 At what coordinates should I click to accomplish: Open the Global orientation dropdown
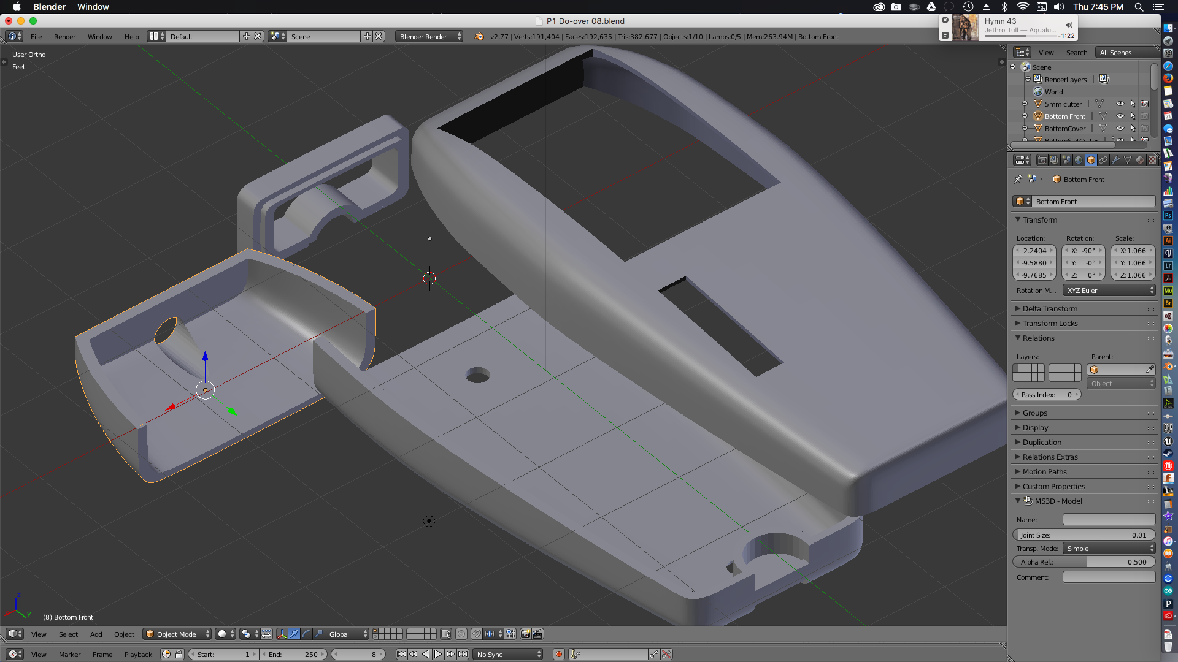pos(347,634)
